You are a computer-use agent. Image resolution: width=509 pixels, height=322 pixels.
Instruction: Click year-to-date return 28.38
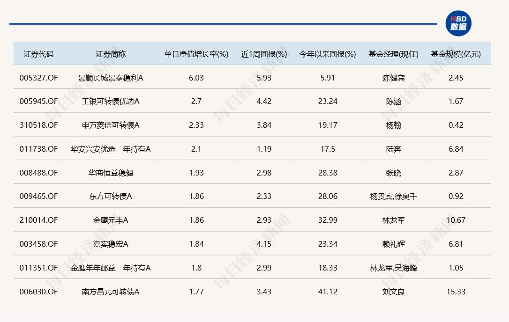click(328, 173)
